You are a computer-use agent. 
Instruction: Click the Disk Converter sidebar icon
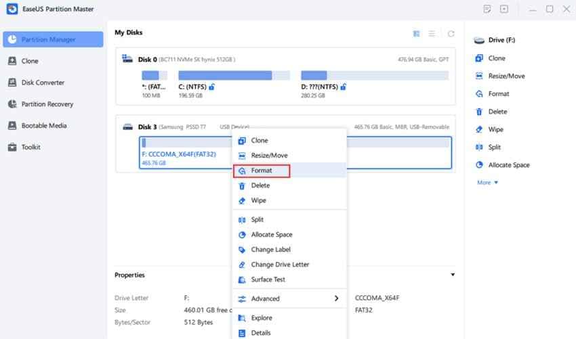pos(12,83)
